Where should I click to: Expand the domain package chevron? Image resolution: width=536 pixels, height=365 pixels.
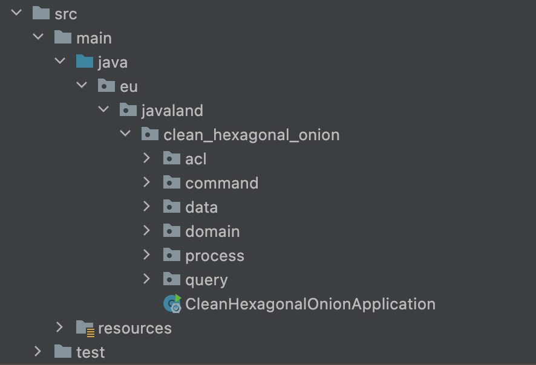coord(146,230)
